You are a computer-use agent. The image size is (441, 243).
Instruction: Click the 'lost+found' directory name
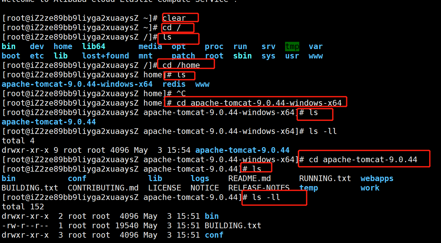106,56
